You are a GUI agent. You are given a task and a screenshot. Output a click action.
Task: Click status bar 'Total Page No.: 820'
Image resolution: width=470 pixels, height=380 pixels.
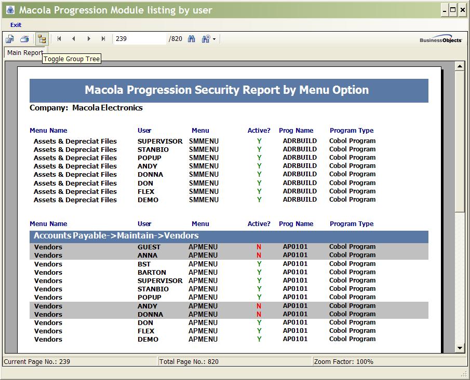click(x=189, y=362)
